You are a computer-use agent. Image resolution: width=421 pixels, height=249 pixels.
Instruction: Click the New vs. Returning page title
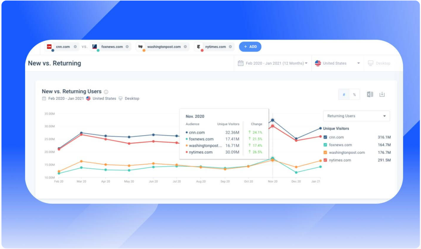(x=54, y=63)
